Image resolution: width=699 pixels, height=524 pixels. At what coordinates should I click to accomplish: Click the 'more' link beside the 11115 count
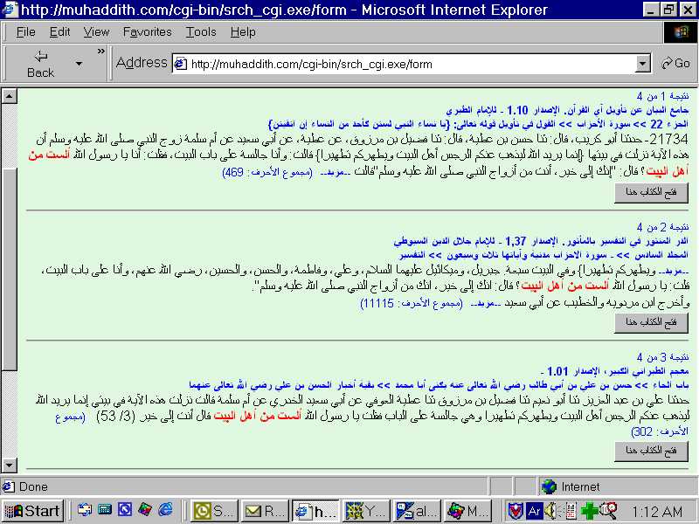tap(484, 304)
